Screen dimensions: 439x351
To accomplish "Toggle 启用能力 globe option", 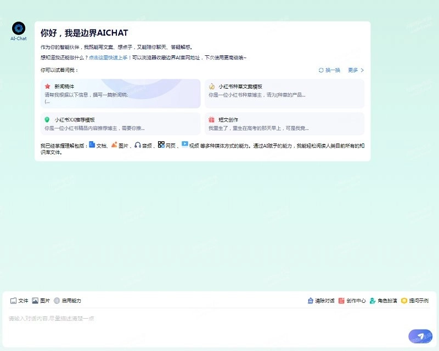I will pyautogui.click(x=57, y=301).
